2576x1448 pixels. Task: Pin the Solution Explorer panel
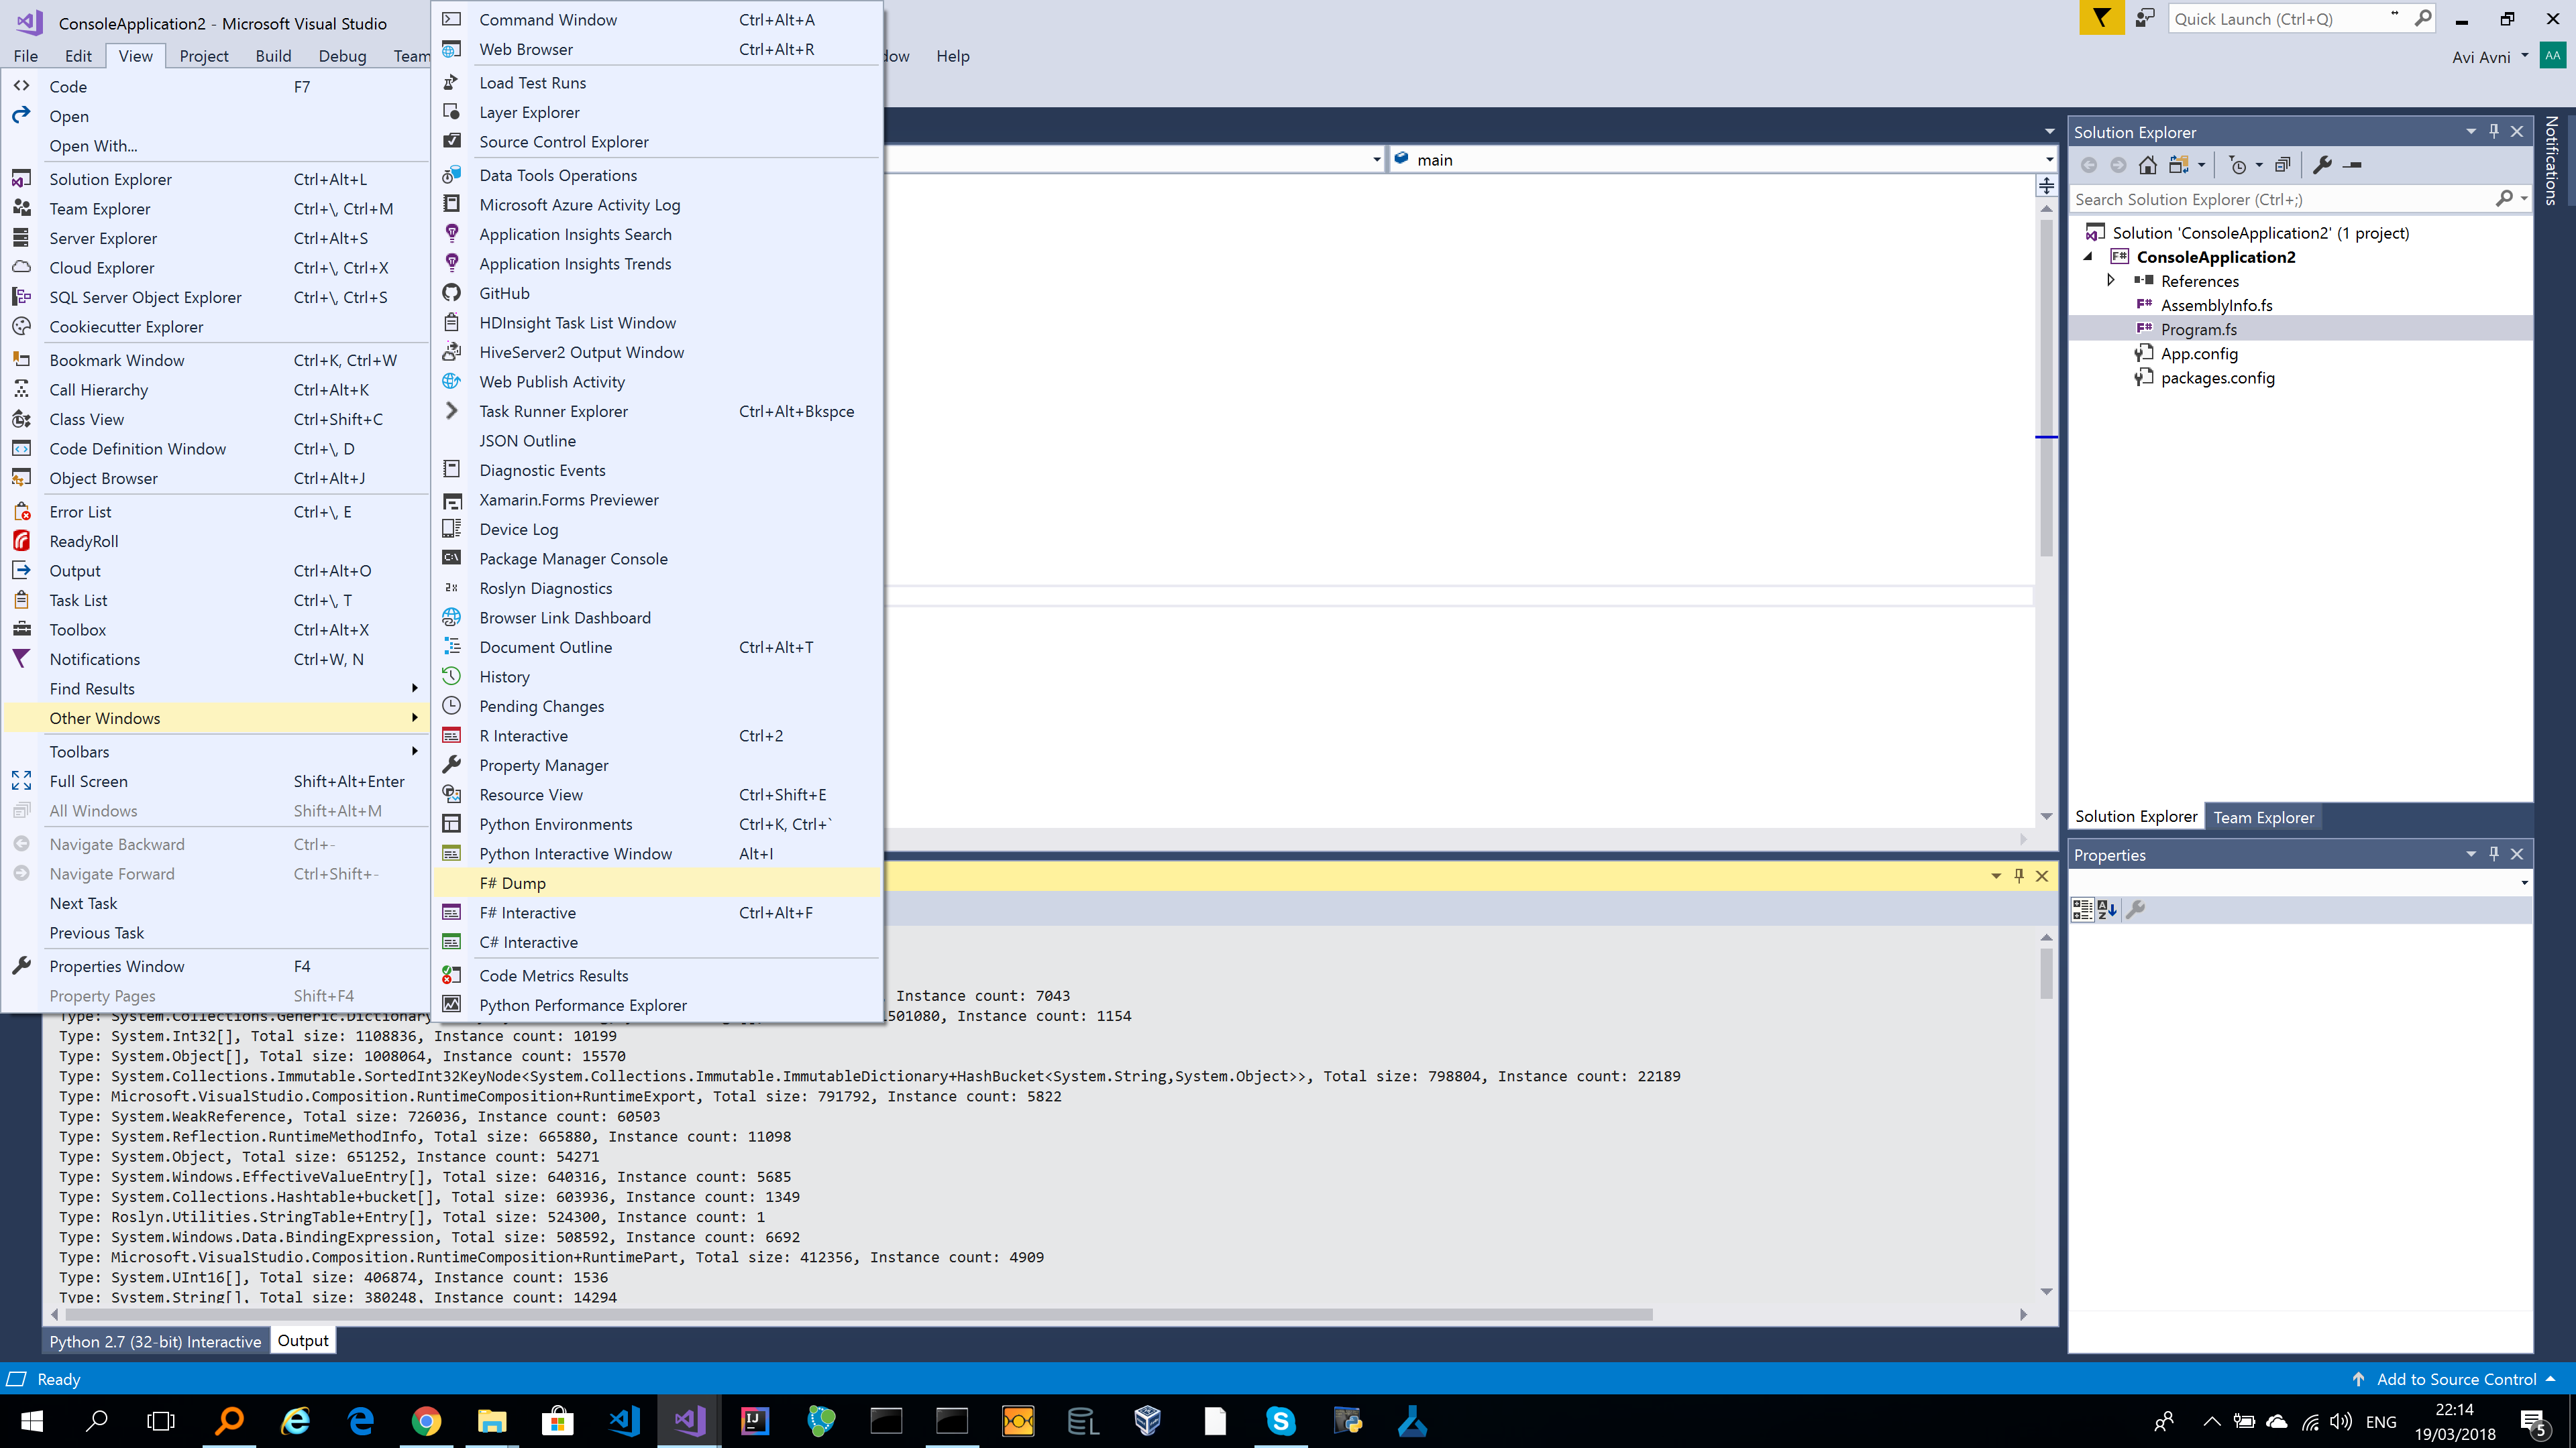[2494, 131]
